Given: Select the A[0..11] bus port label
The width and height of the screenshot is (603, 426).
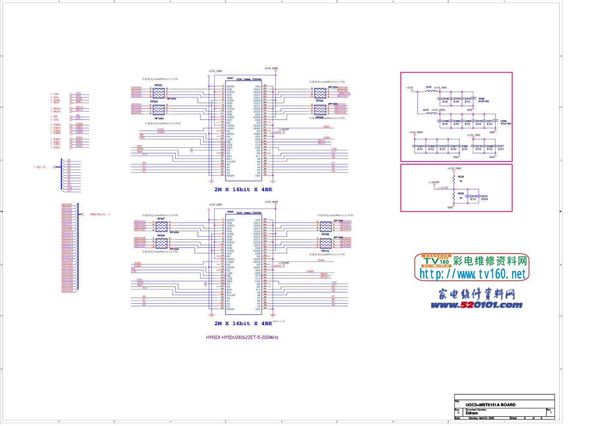Looking at the screenshot, I should point(41,167).
